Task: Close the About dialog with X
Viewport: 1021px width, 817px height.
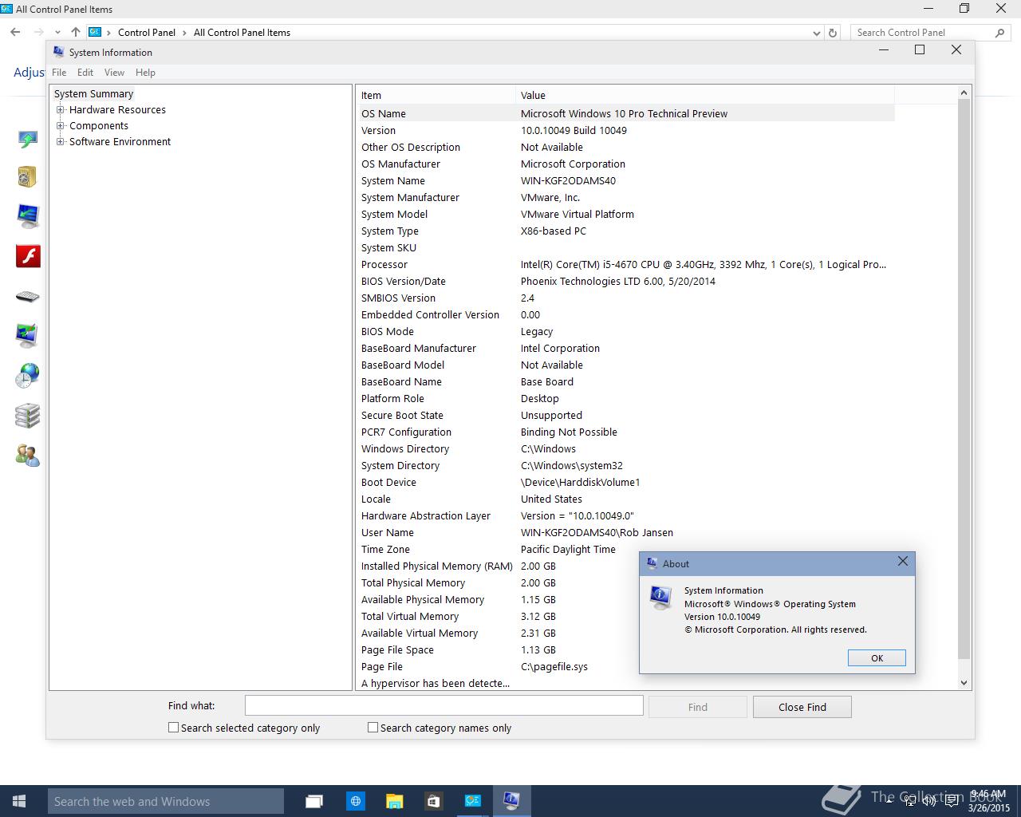Action: point(903,562)
